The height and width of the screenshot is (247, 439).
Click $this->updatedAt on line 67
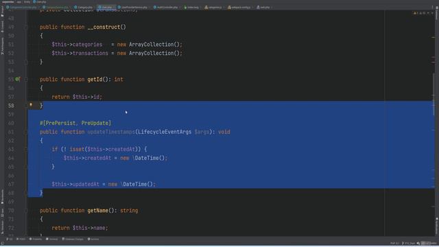(x=75, y=185)
